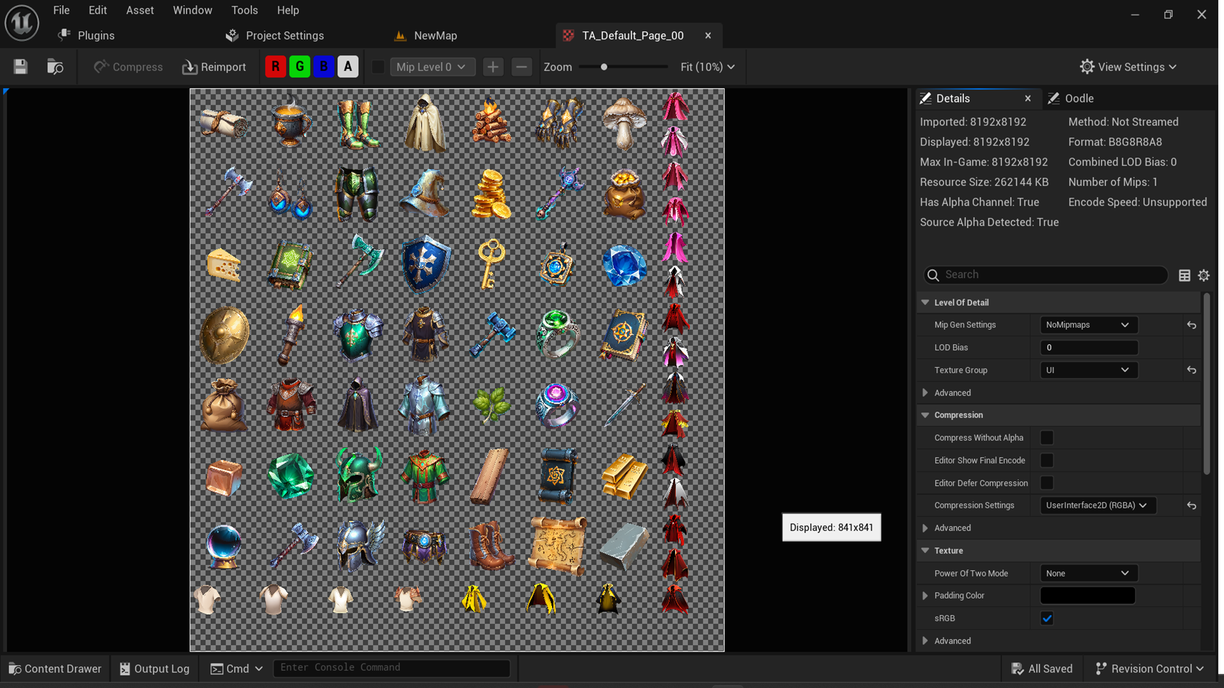Decrease mip level with minus icon
1224x688 pixels.
(x=521, y=67)
